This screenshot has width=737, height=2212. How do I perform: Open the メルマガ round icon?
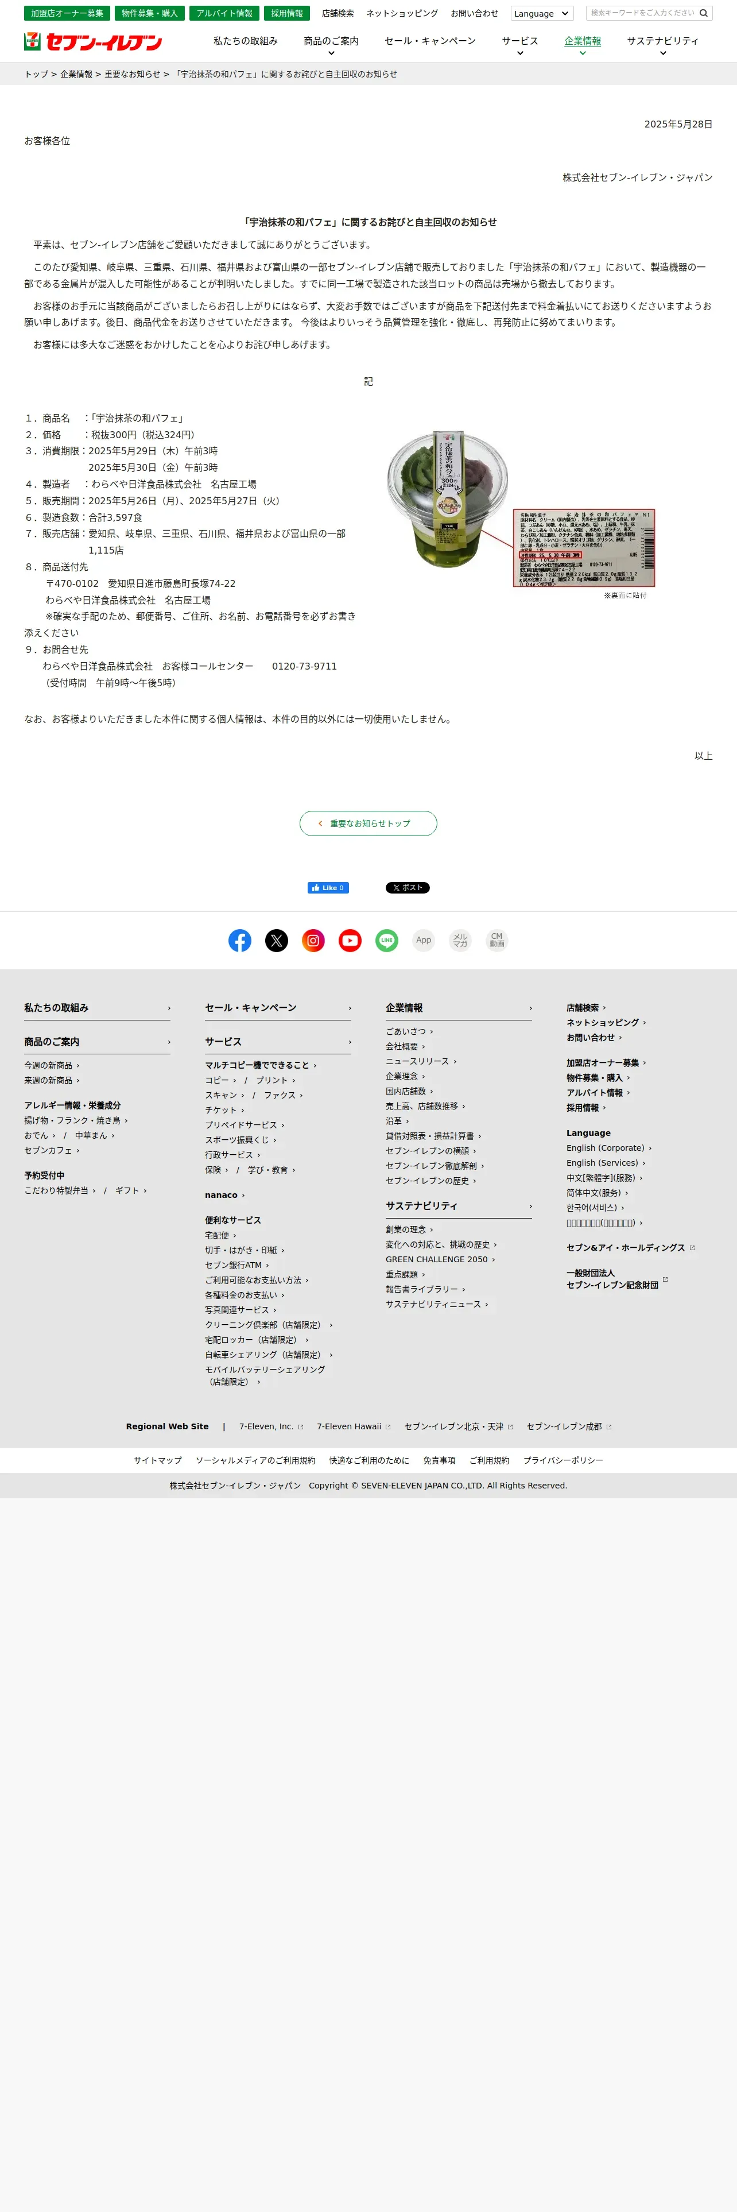tap(461, 940)
